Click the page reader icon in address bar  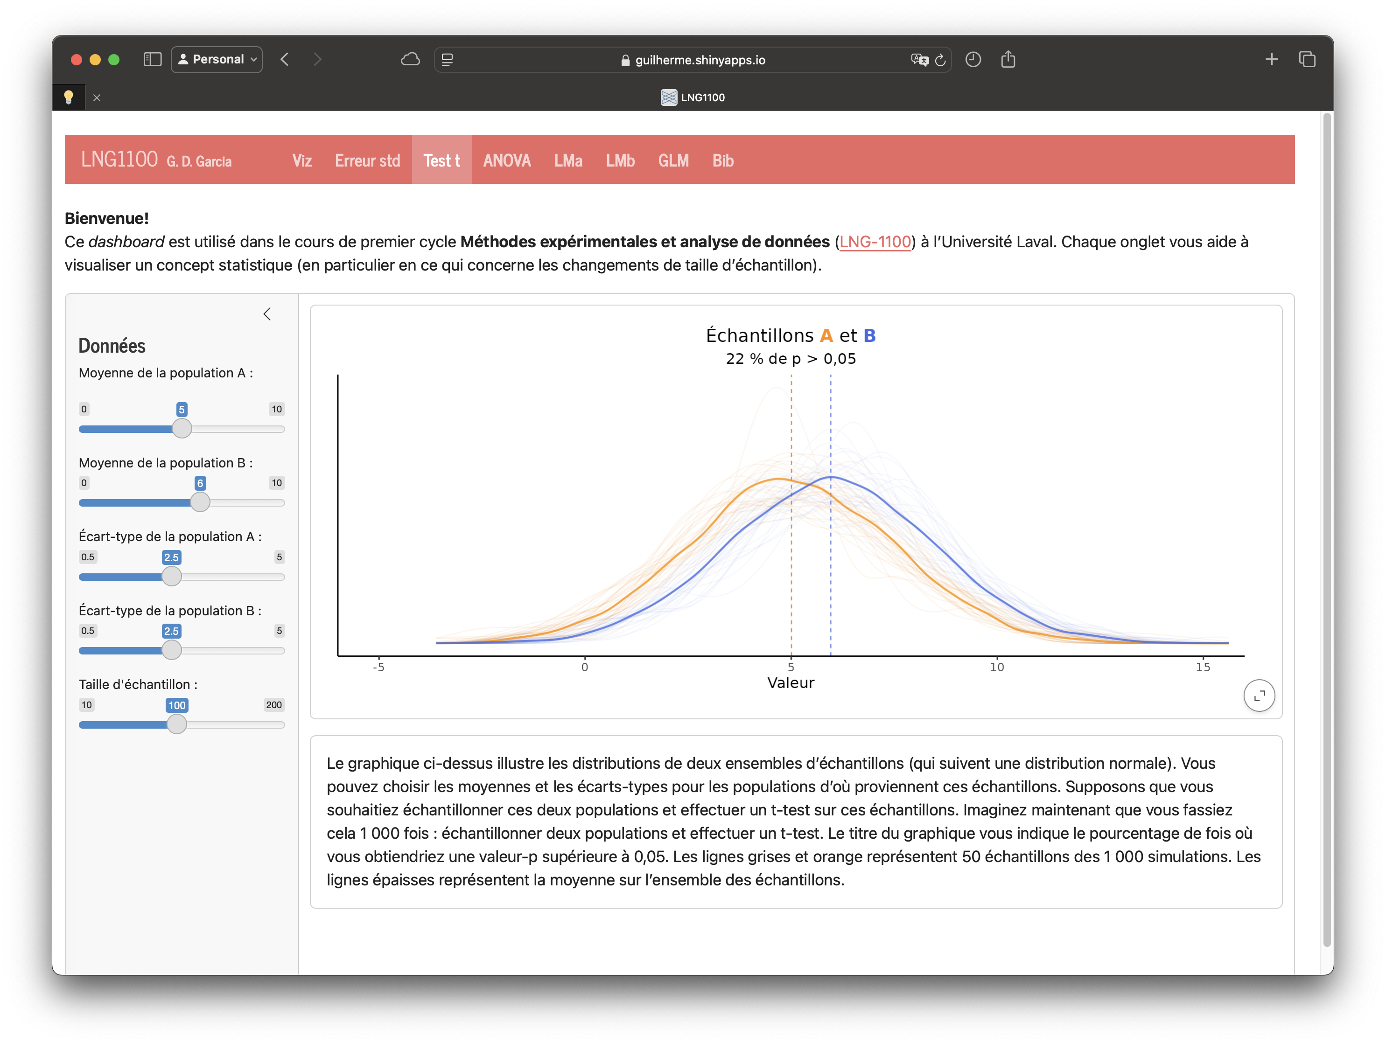[x=448, y=60]
